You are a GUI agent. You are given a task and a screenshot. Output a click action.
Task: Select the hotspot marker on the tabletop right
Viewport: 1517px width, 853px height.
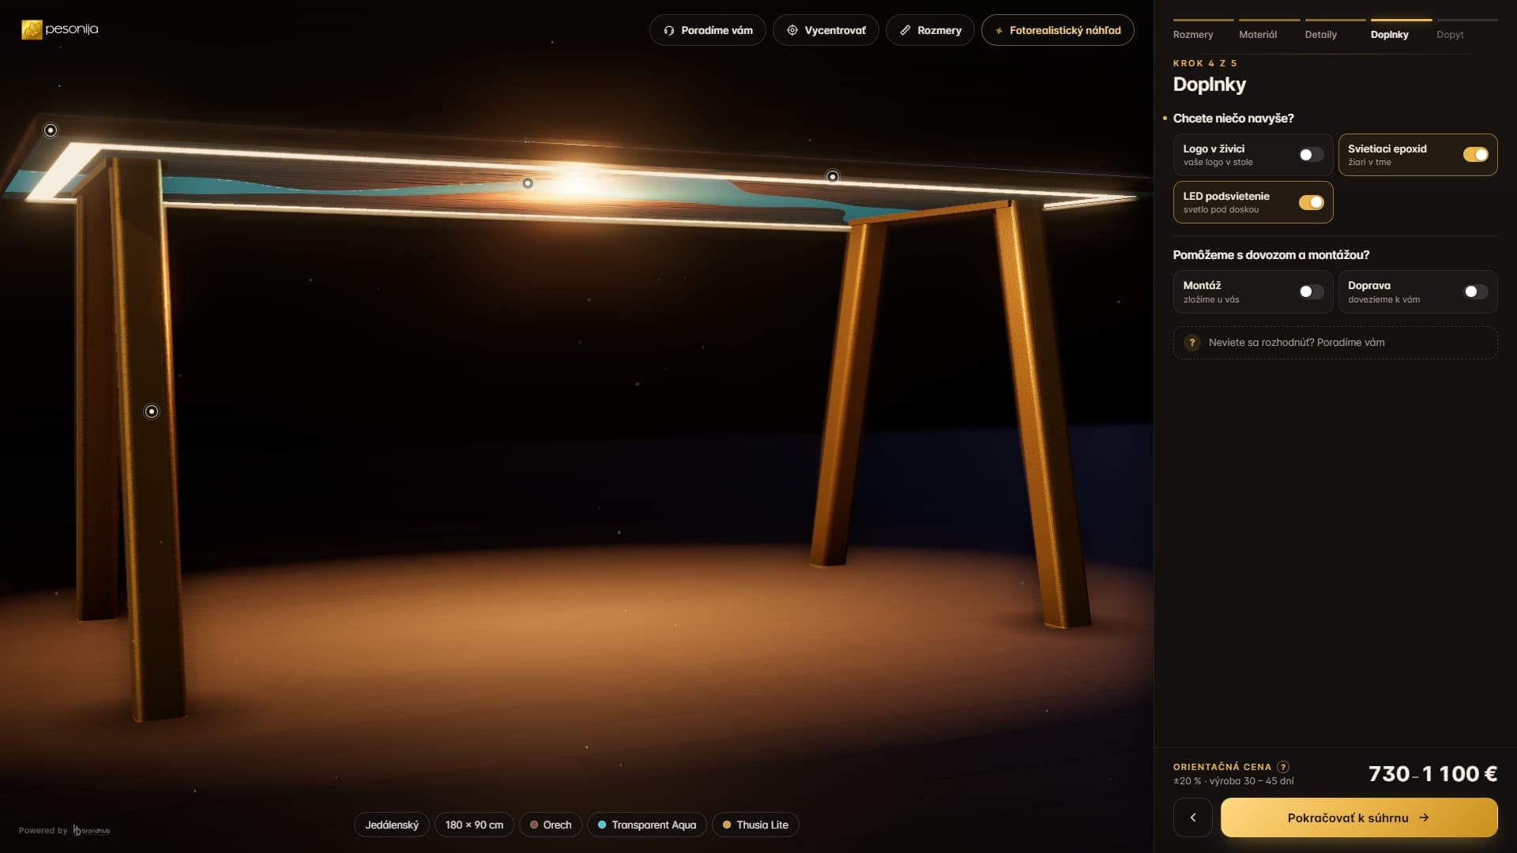click(x=833, y=177)
